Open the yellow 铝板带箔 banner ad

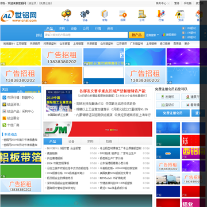(21, 157)
